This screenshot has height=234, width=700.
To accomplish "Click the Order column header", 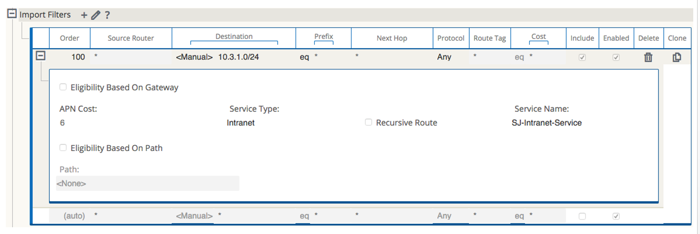I will (x=70, y=38).
